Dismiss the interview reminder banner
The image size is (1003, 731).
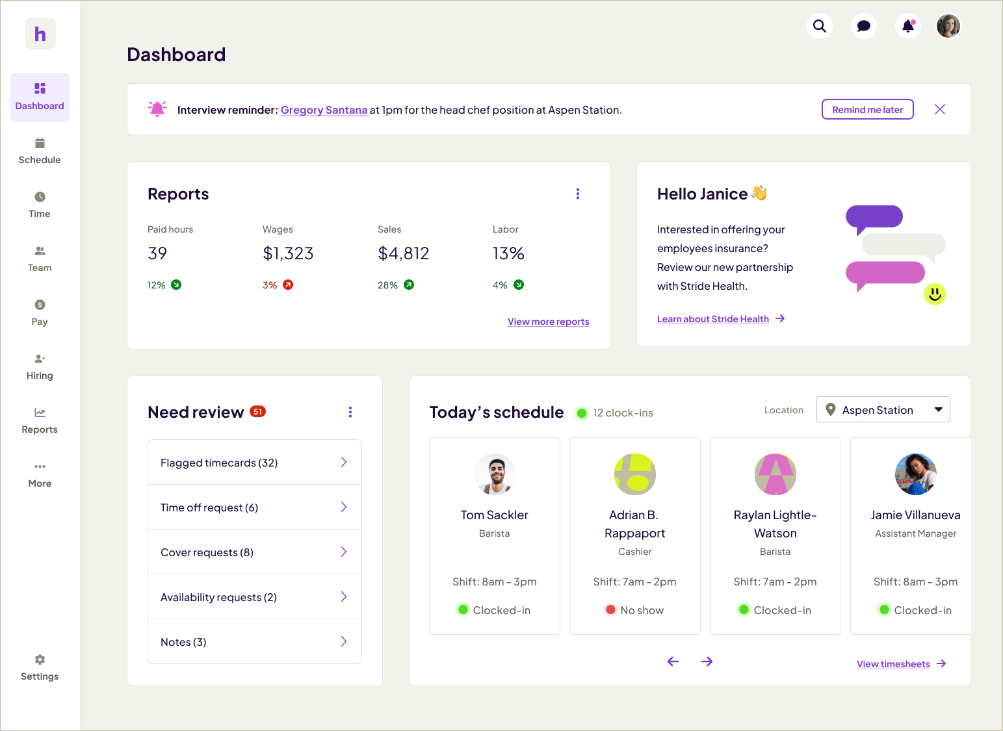coord(940,109)
